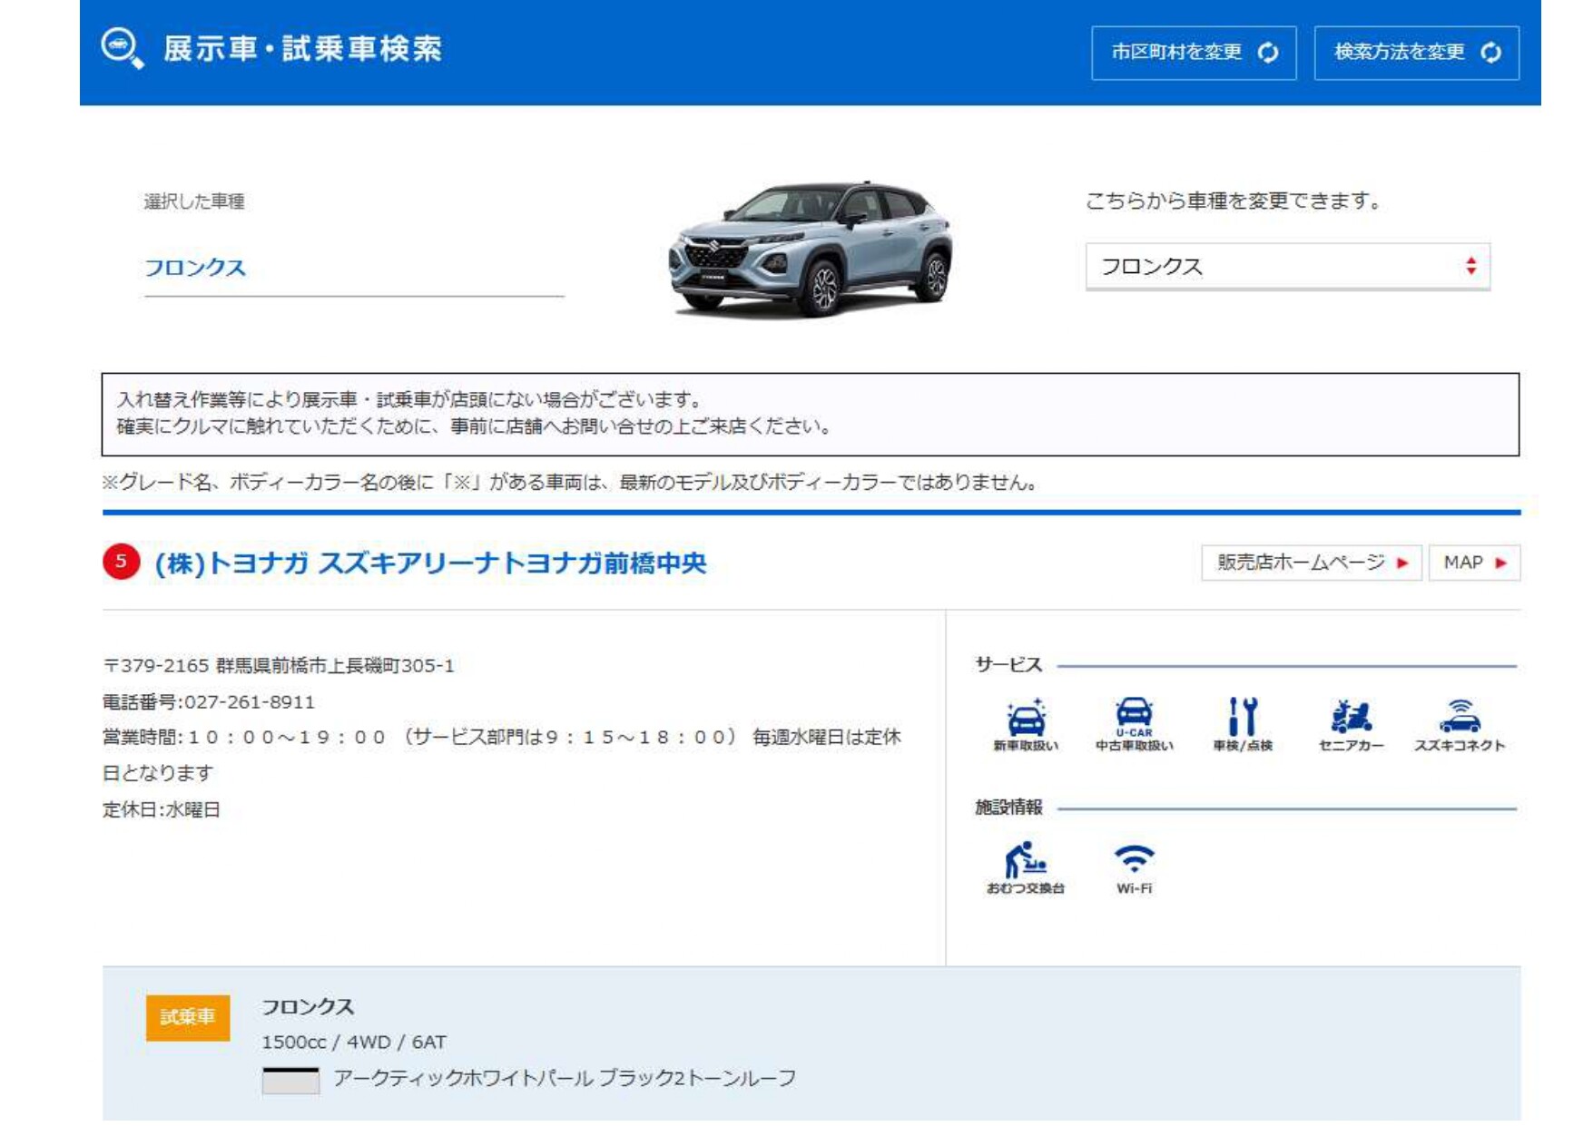
Task: Click 新車取扱い service icon
Action: (x=1026, y=724)
